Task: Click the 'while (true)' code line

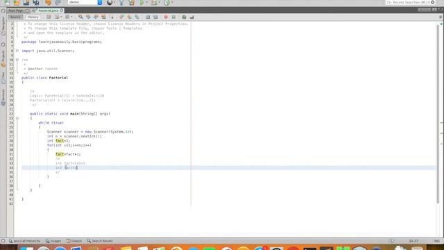Action: (x=51, y=123)
